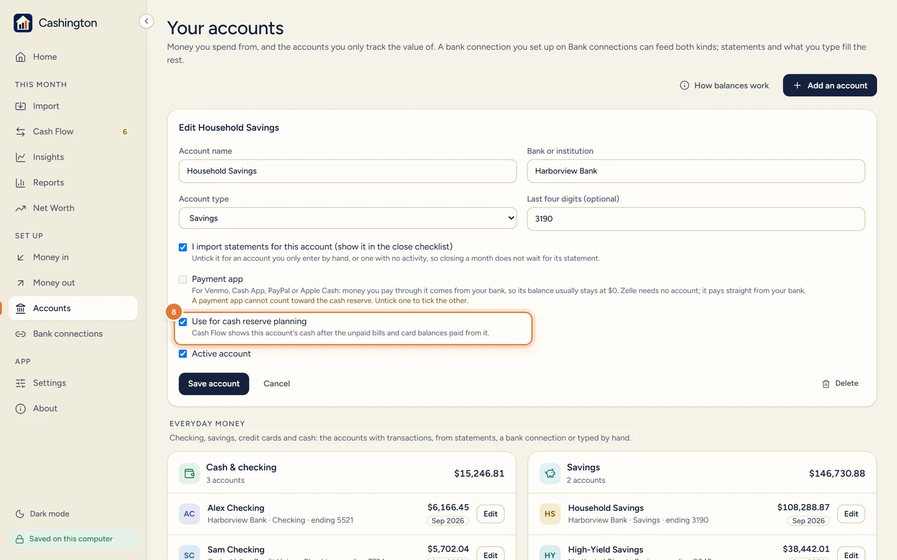The width and height of the screenshot is (897, 560).
Task: Collapse the sidebar with the chevron button
Action: pyautogui.click(x=146, y=21)
